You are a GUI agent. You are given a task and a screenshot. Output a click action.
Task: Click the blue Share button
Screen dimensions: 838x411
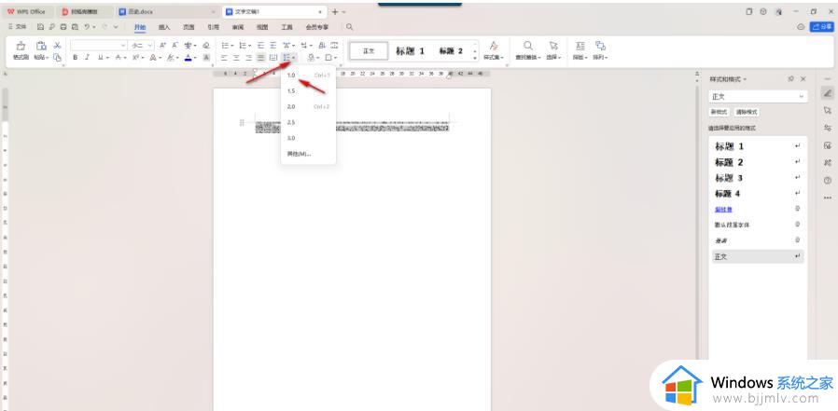coord(822,27)
